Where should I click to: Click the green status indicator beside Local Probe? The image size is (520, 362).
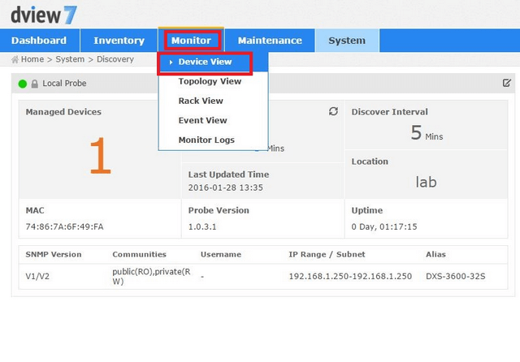(x=23, y=84)
